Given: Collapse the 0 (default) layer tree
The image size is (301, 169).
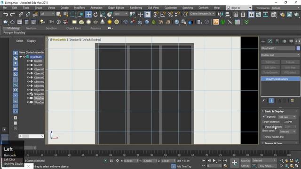Looking at the screenshot, I should (21, 57).
